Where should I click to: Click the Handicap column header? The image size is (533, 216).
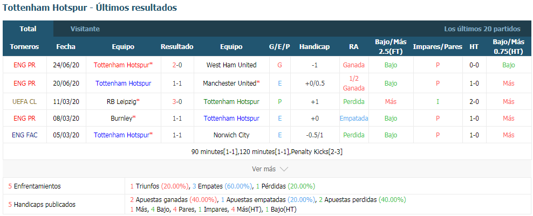coord(315,46)
